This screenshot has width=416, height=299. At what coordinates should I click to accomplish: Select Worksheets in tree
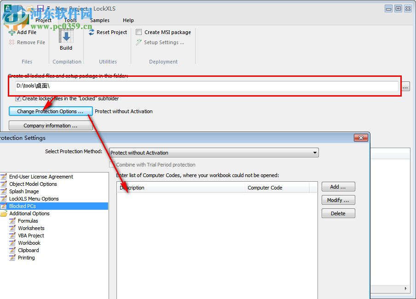31,228
